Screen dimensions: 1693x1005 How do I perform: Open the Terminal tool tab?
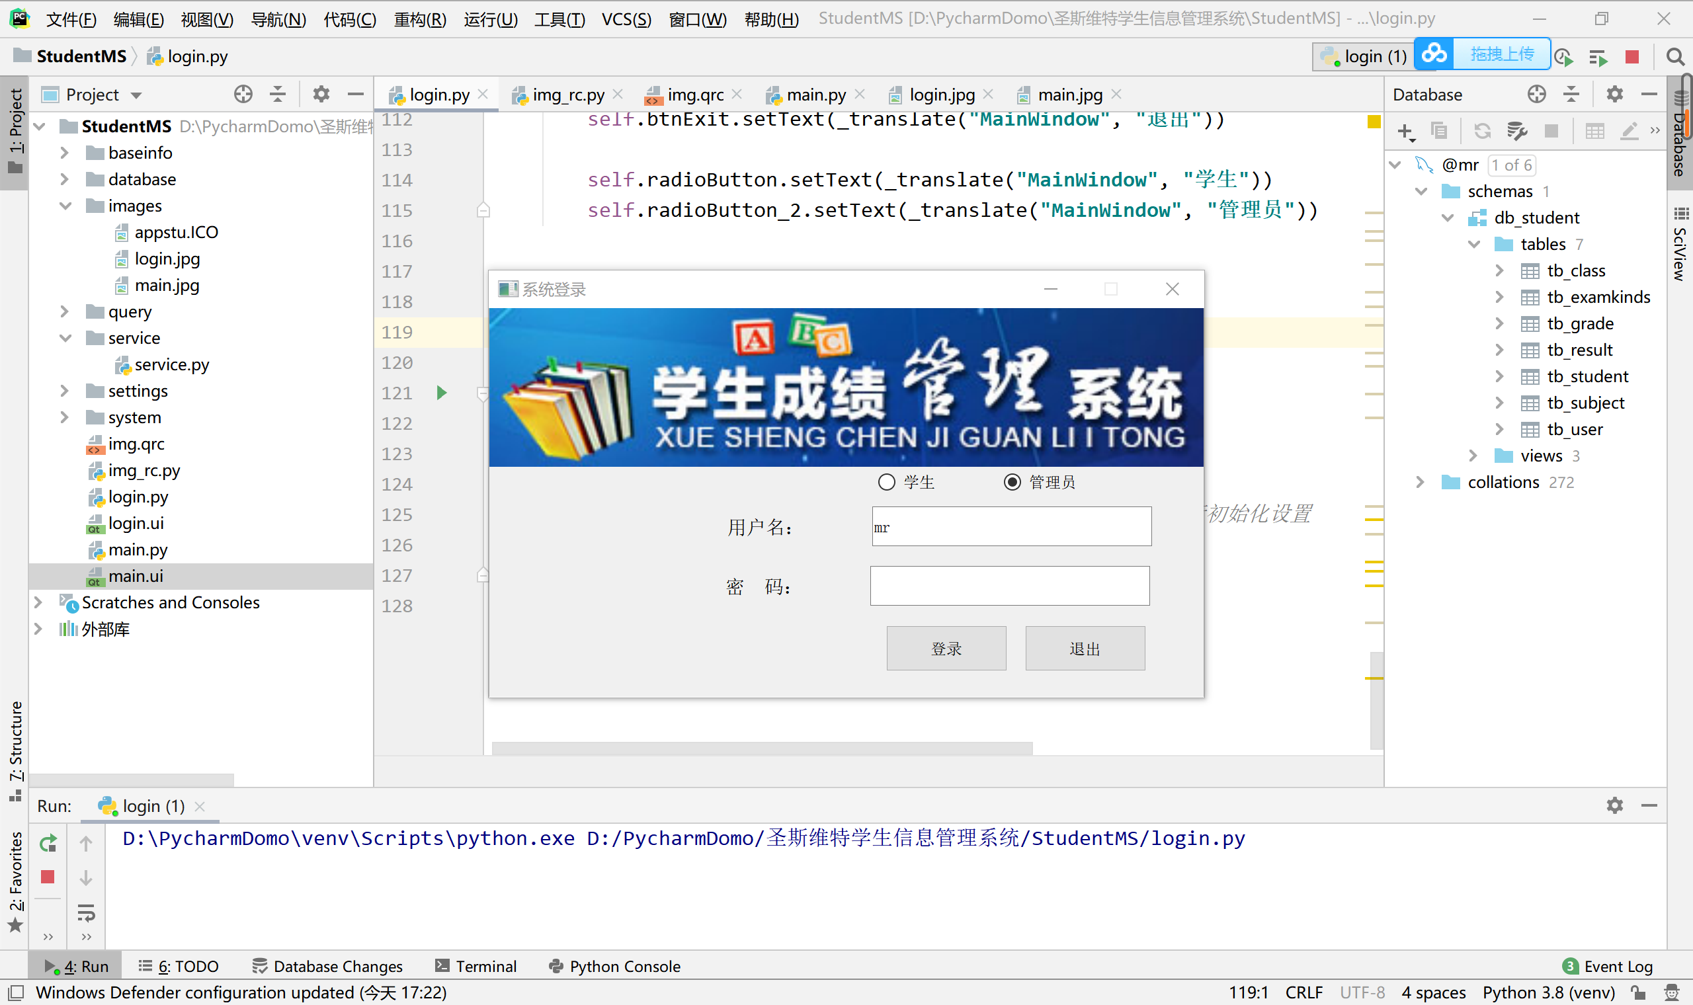(476, 966)
